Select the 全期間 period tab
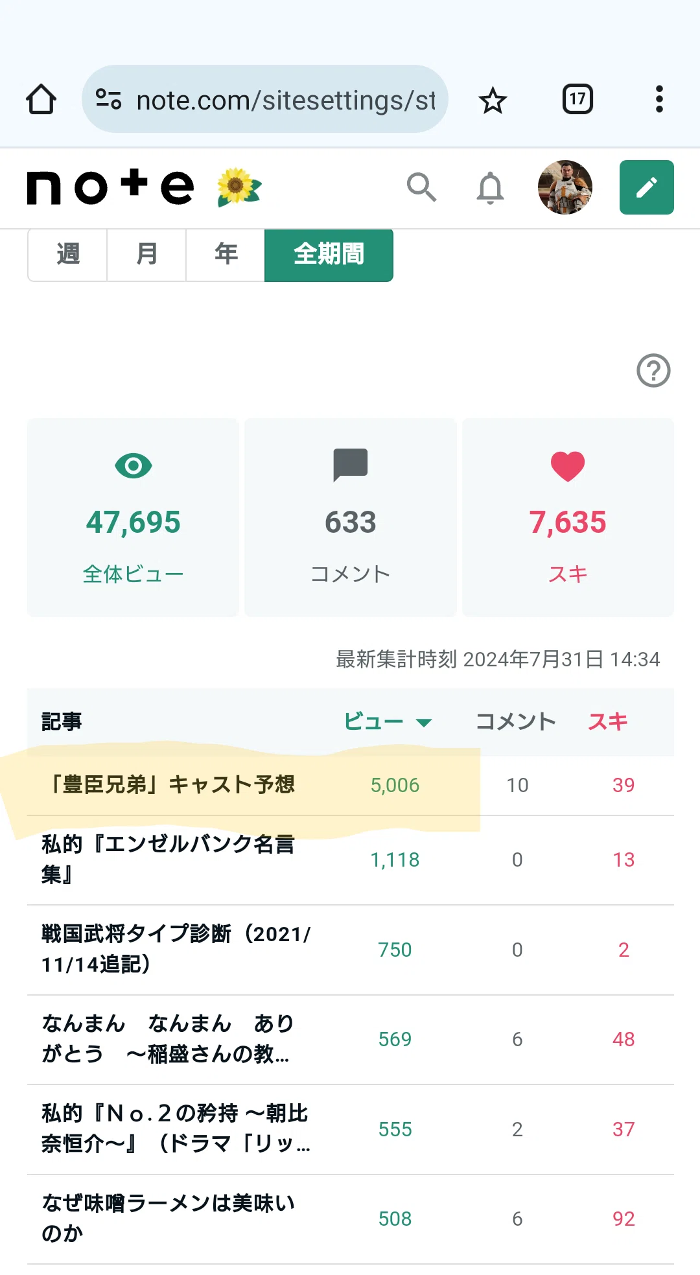The image size is (700, 1275). point(329,254)
